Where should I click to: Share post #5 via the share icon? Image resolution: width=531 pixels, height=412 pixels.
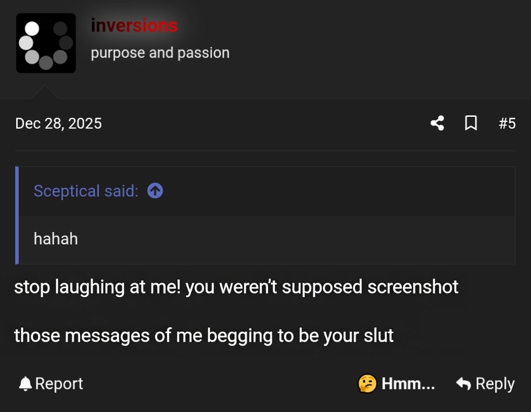pyautogui.click(x=437, y=124)
